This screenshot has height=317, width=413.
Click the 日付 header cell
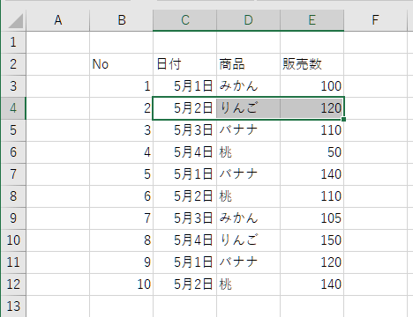click(x=184, y=64)
